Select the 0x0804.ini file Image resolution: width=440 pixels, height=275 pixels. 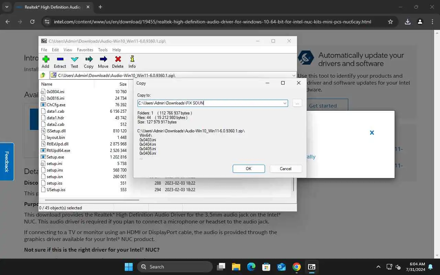tap(55, 92)
